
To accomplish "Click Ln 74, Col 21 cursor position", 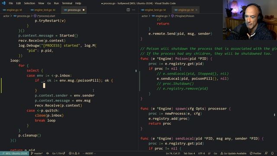I will coord(173,153).
